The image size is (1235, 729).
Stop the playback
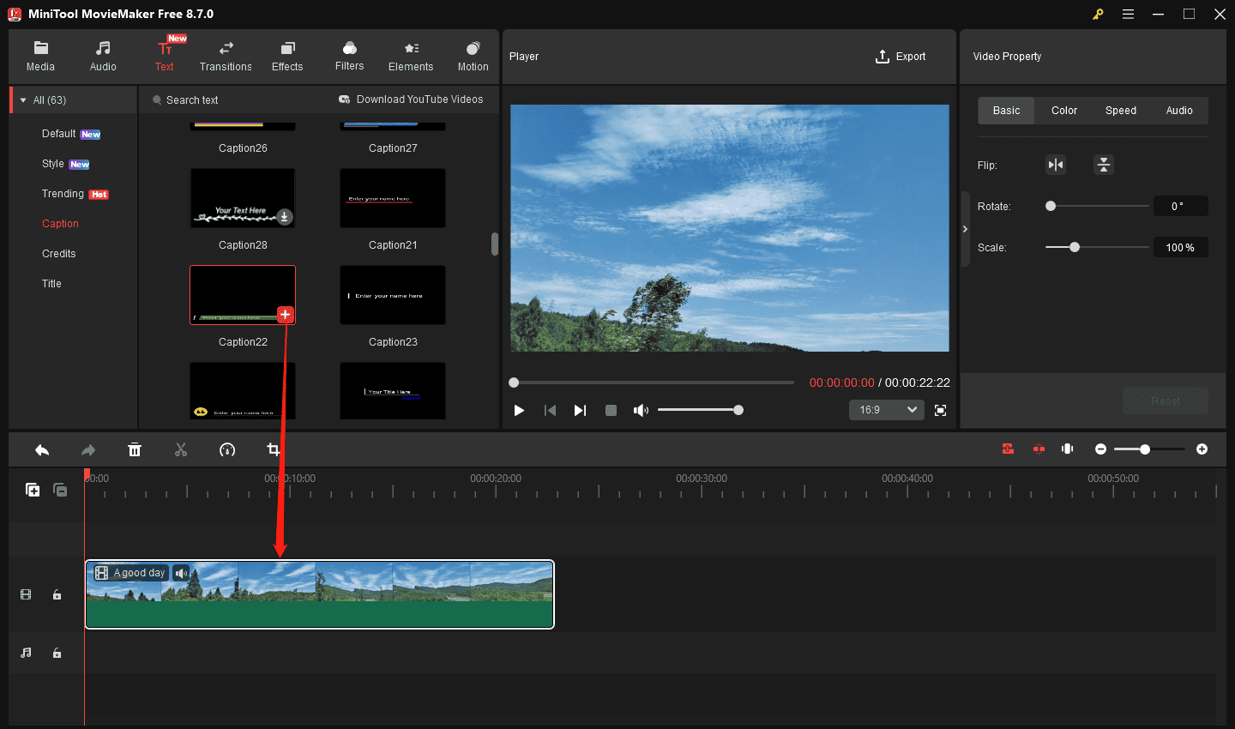tap(611, 411)
